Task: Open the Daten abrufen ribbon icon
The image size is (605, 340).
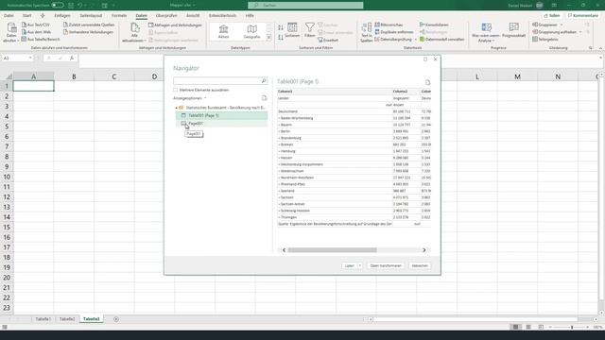Action: [x=11, y=32]
